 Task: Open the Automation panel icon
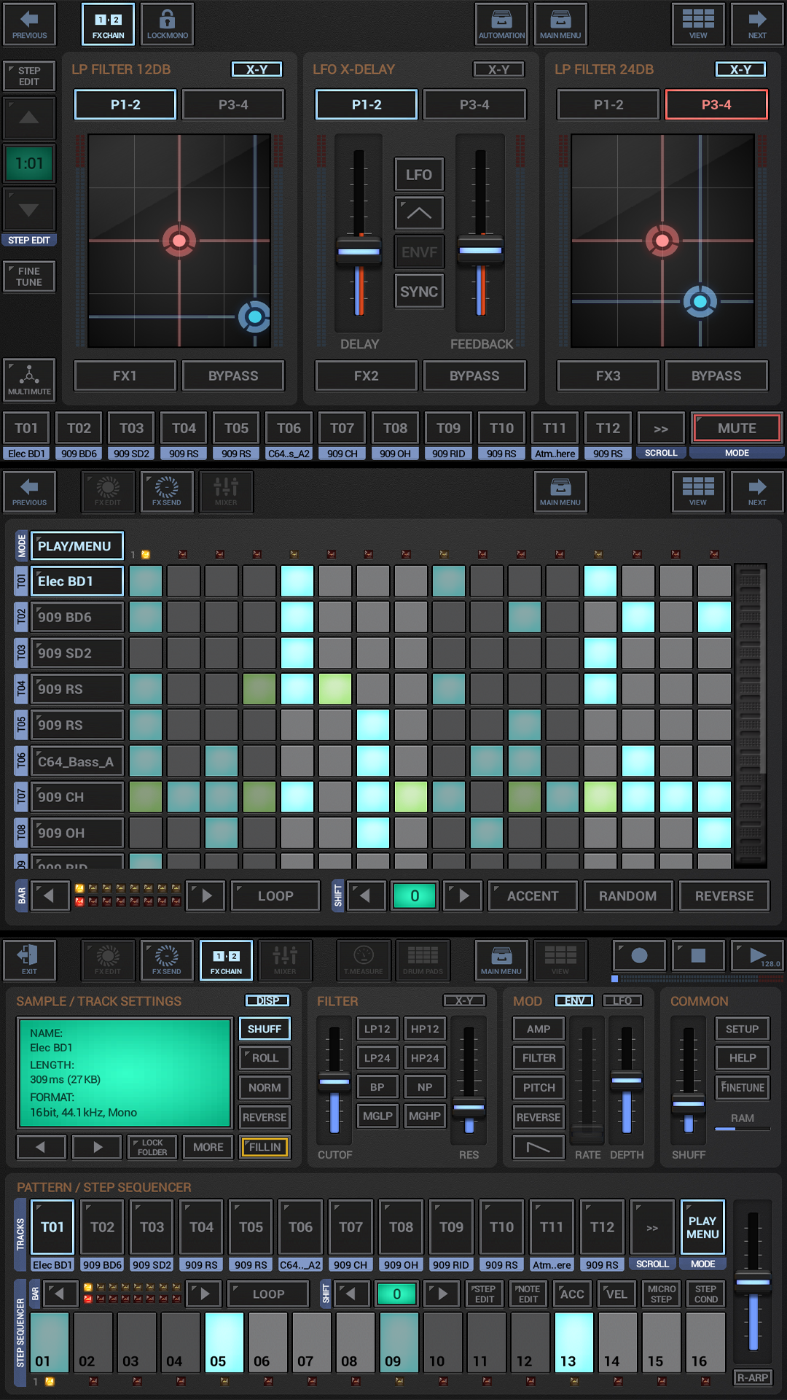click(x=501, y=24)
